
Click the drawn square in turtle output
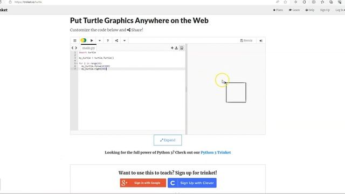click(236, 92)
